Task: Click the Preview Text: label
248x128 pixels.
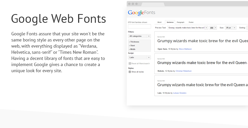Action: [161, 28]
